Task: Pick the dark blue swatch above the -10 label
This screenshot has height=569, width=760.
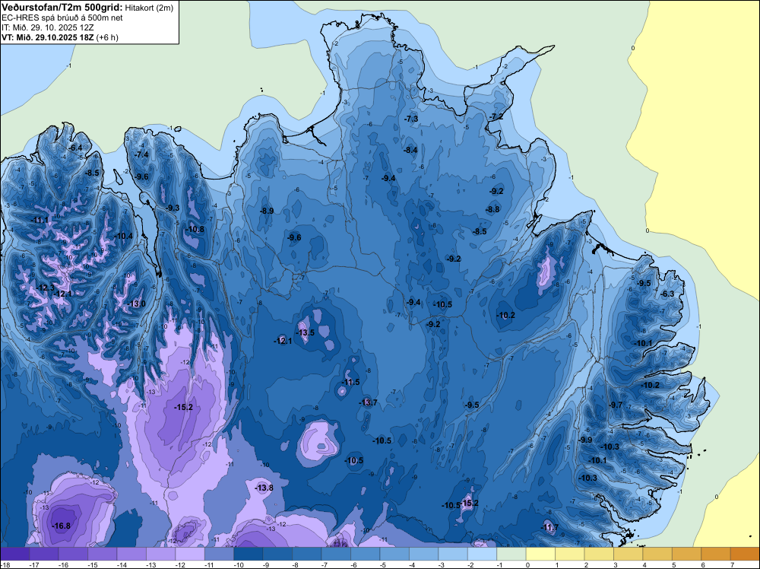Action: click(x=249, y=554)
